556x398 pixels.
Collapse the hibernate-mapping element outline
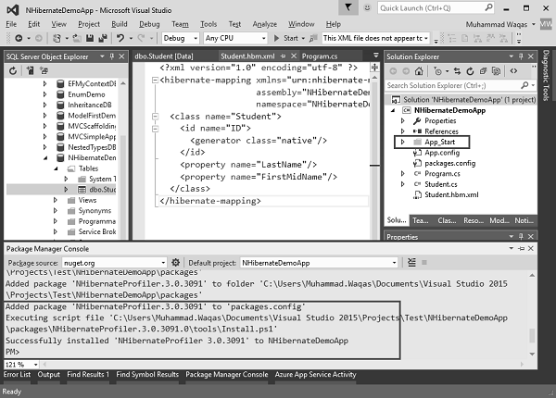point(155,81)
